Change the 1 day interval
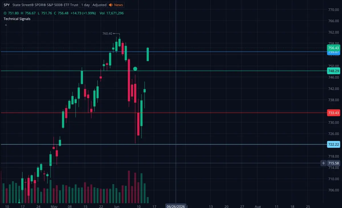 (85, 5)
